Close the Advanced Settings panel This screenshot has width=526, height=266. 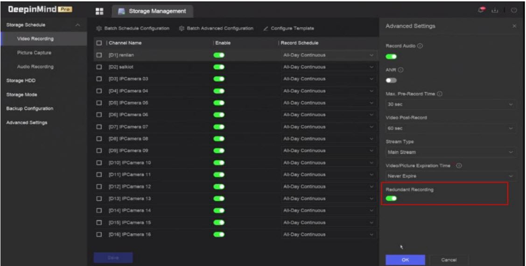(x=514, y=26)
